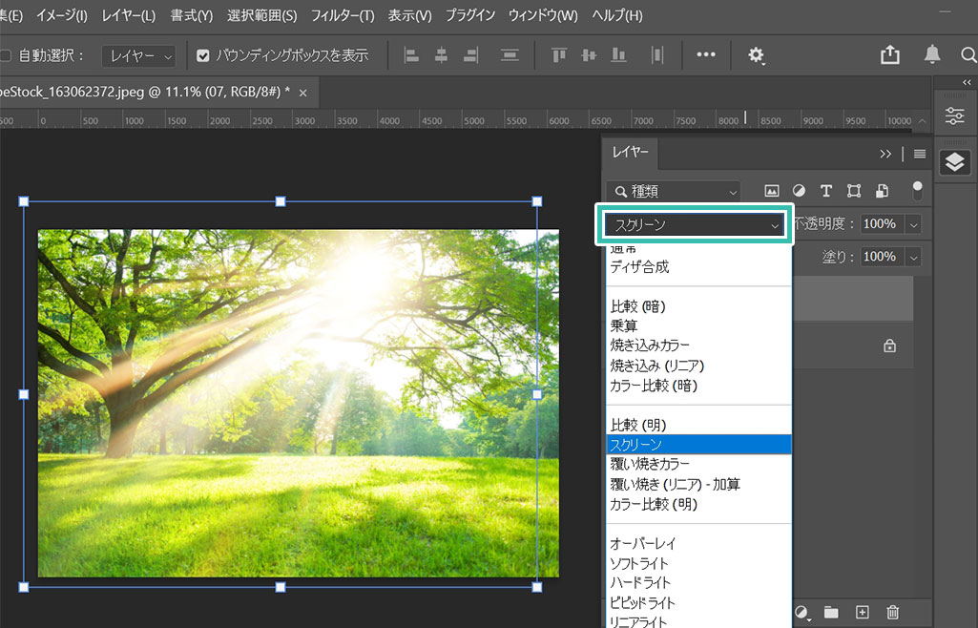Uncheck バウンディングボックスを表示 checkbox
The height and width of the screenshot is (628, 978).
click(x=202, y=55)
